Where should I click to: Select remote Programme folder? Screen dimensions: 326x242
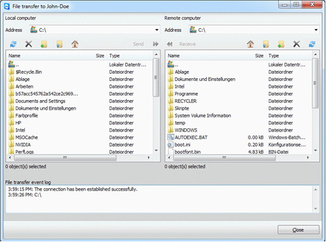186,94
